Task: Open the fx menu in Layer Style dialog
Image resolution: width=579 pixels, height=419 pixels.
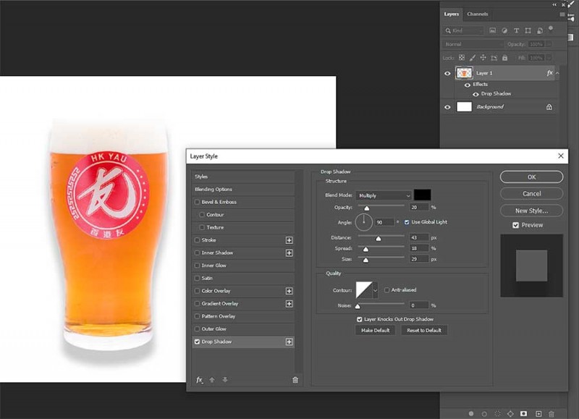Action: pyautogui.click(x=200, y=380)
